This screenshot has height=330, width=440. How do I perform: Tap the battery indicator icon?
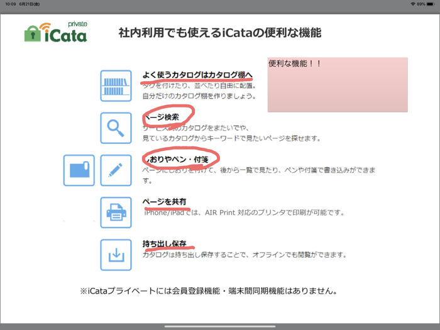click(x=431, y=4)
